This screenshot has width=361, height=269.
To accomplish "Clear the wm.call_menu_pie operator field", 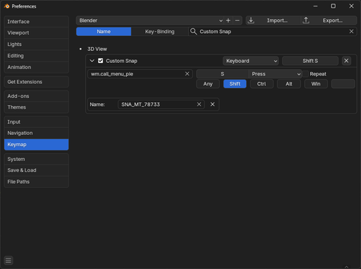I will (x=187, y=74).
